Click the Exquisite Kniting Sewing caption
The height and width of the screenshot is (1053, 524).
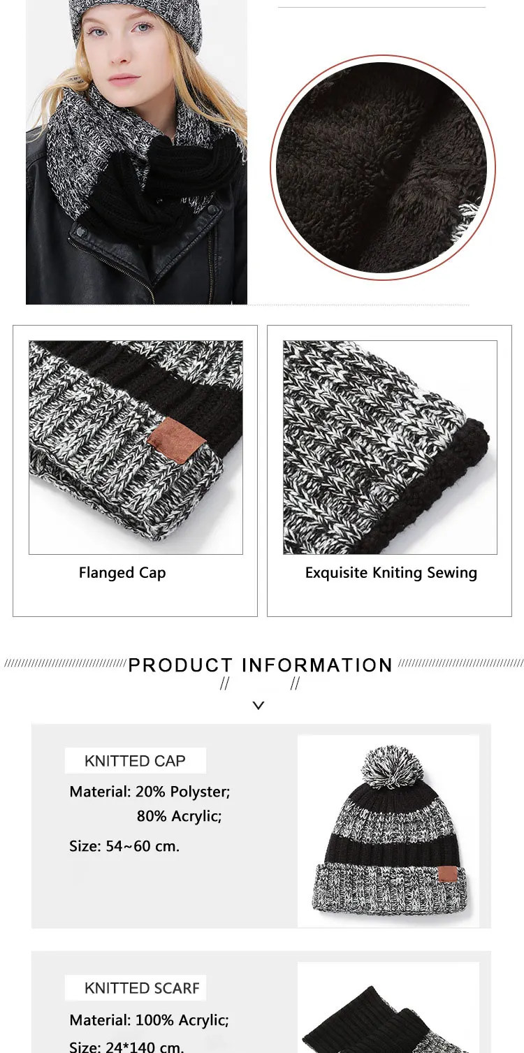[x=391, y=573]
